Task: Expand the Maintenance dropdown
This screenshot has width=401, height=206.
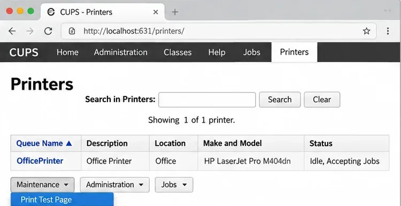Action: (x=42, y=185)
